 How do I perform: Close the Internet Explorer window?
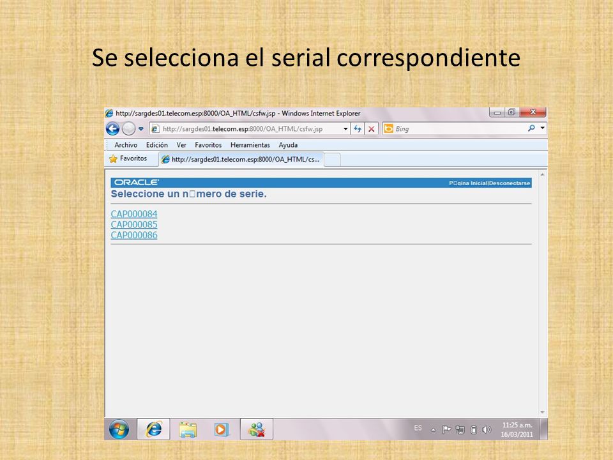[x=533, y=112]
